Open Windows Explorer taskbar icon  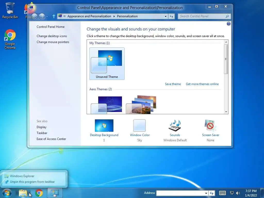pos(23,193)
